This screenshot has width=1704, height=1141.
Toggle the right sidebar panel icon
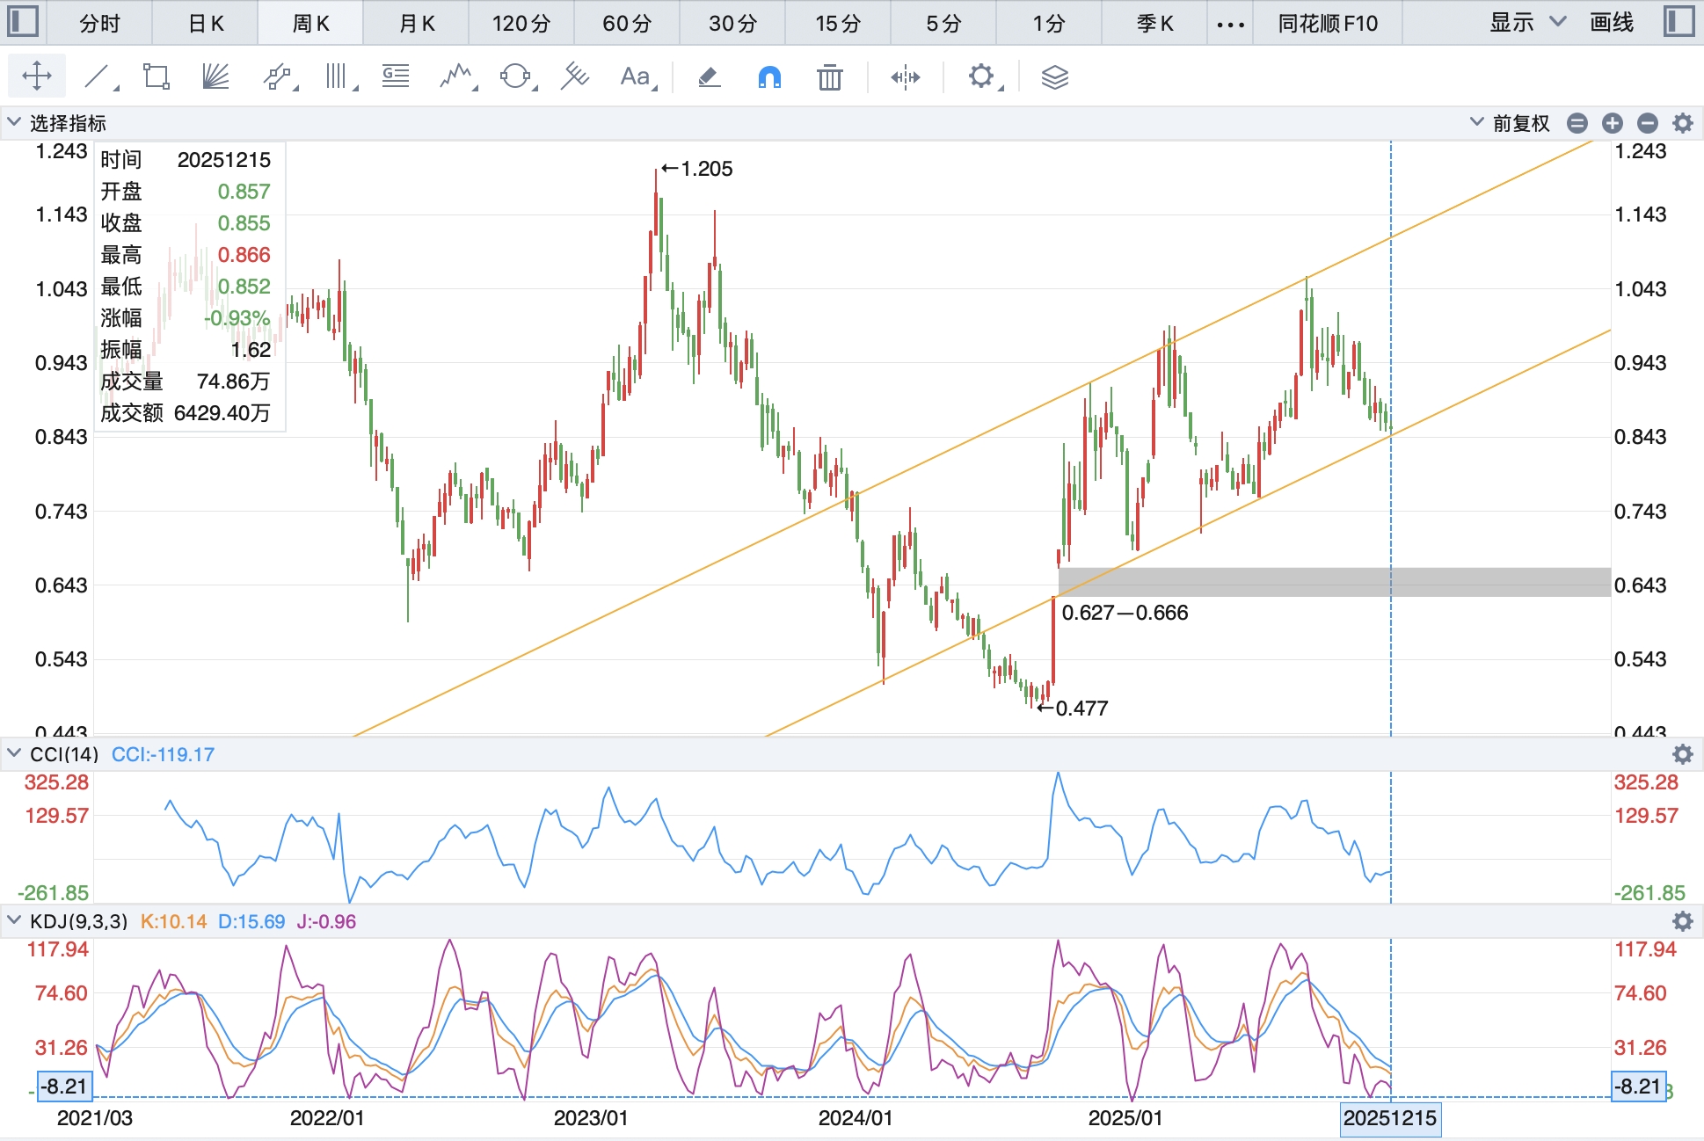[x=1679, y=22]
